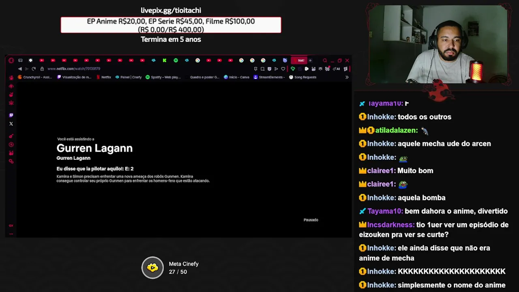Open the sidebar history clock icon
Screen dimensions: 519x292
[x=11, y=144]
